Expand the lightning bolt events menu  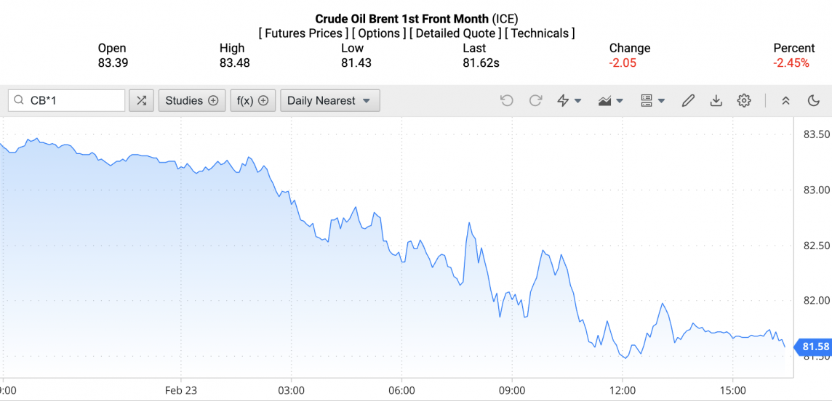click(x=569, y=101)
